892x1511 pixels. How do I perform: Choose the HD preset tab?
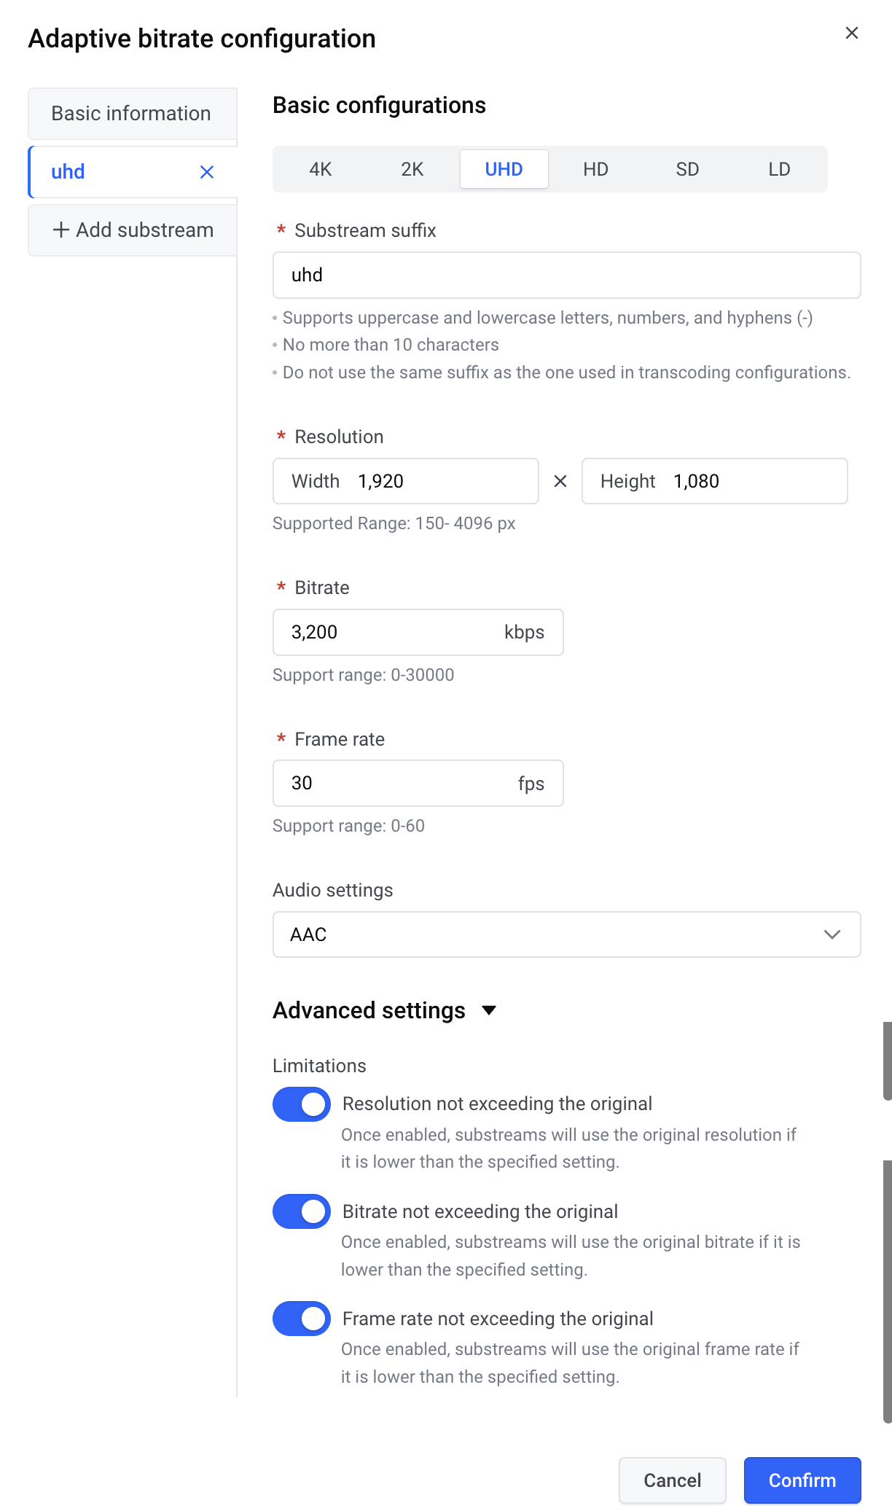(x=595, y=169)
